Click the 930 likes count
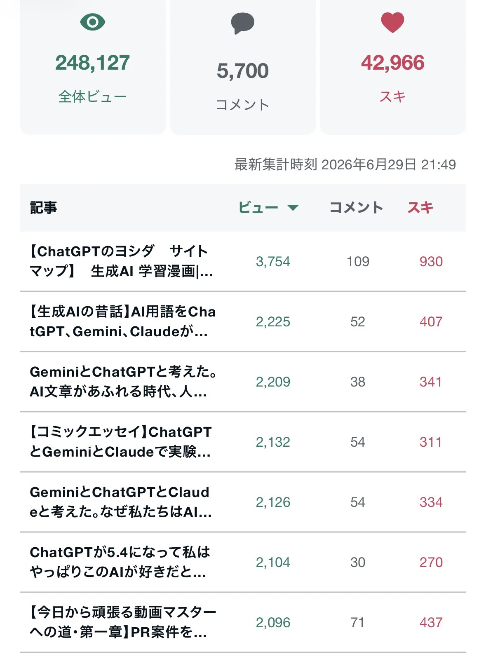486x654 pixels. (x=431, y=262)
